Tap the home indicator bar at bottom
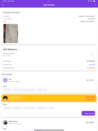The height and width of the screenshot is (131, 98). [x=49, y=130]
